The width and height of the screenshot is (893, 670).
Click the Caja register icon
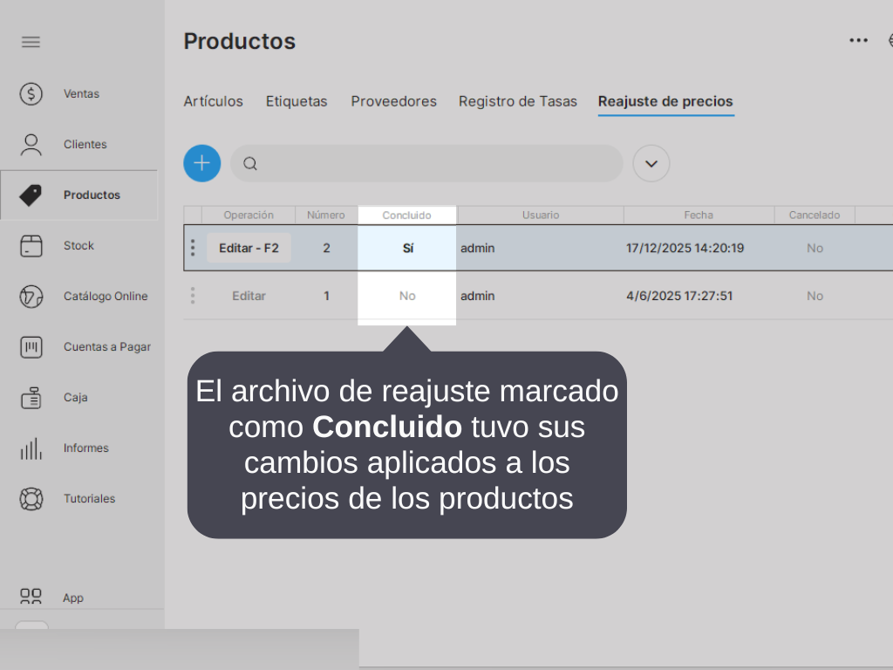pyautogui.click(x=31, y=398)
